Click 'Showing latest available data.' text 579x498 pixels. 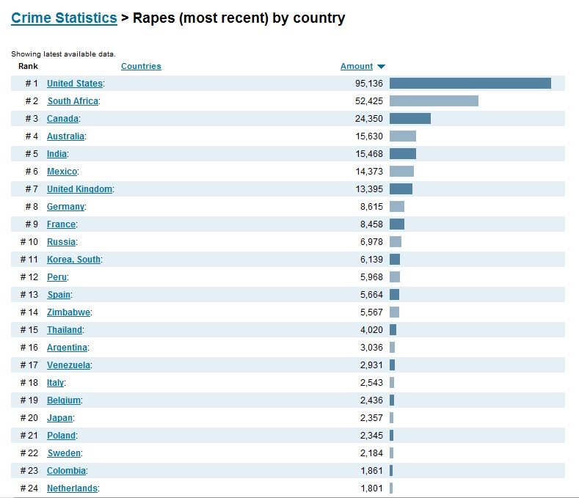click(x=63, y=54)
